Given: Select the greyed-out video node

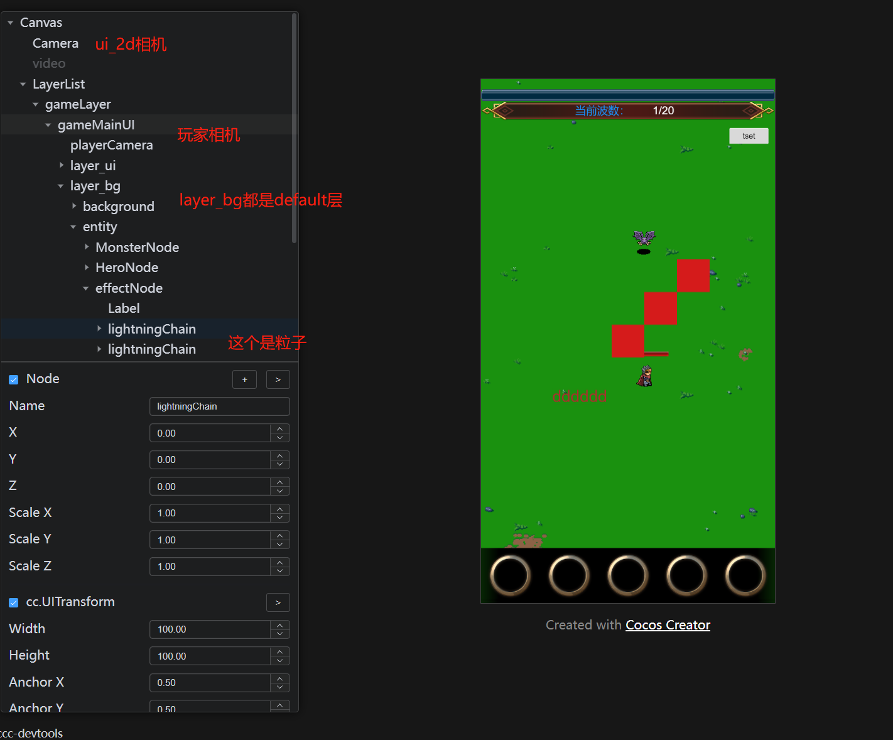Looking at the screenshot, I should (x=49, y=63).
